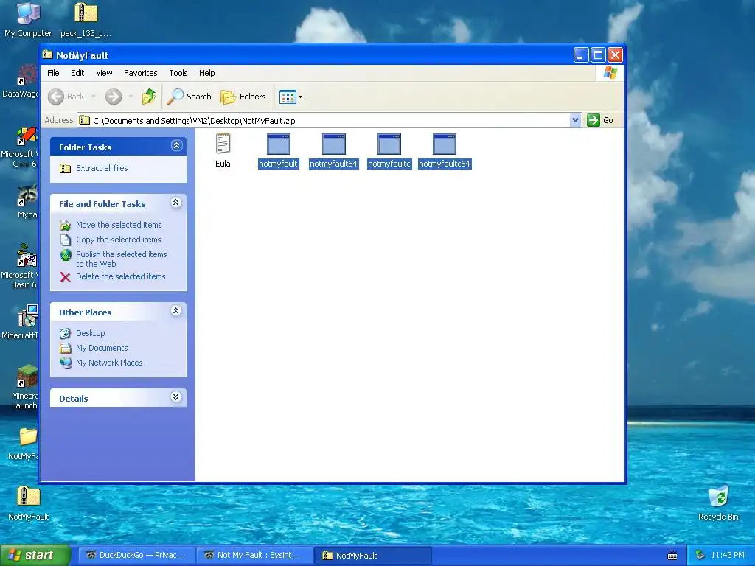The height and width of the screenshot is (566, 755).
Task: Expand the Address bar dropdown
Action: (575, 120)
